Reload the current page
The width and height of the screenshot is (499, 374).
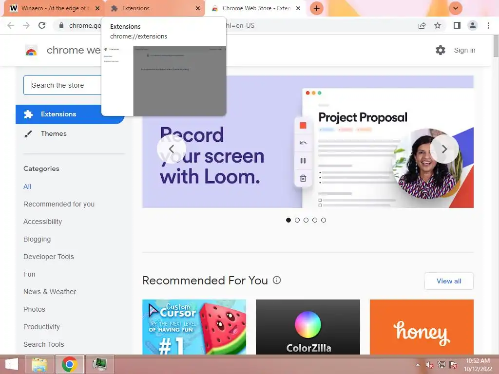(42, 25)
